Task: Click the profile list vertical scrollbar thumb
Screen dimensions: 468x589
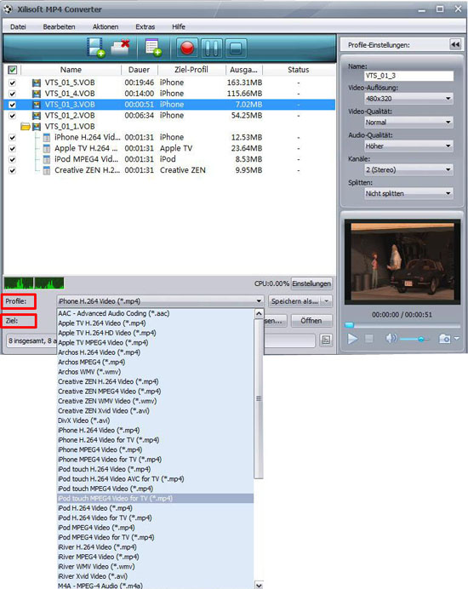Action: [259, 398]
